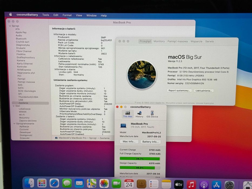Click the 86.9% design capacity bar
The width and height of the screenshot is (252, 189).
[140, 168]
